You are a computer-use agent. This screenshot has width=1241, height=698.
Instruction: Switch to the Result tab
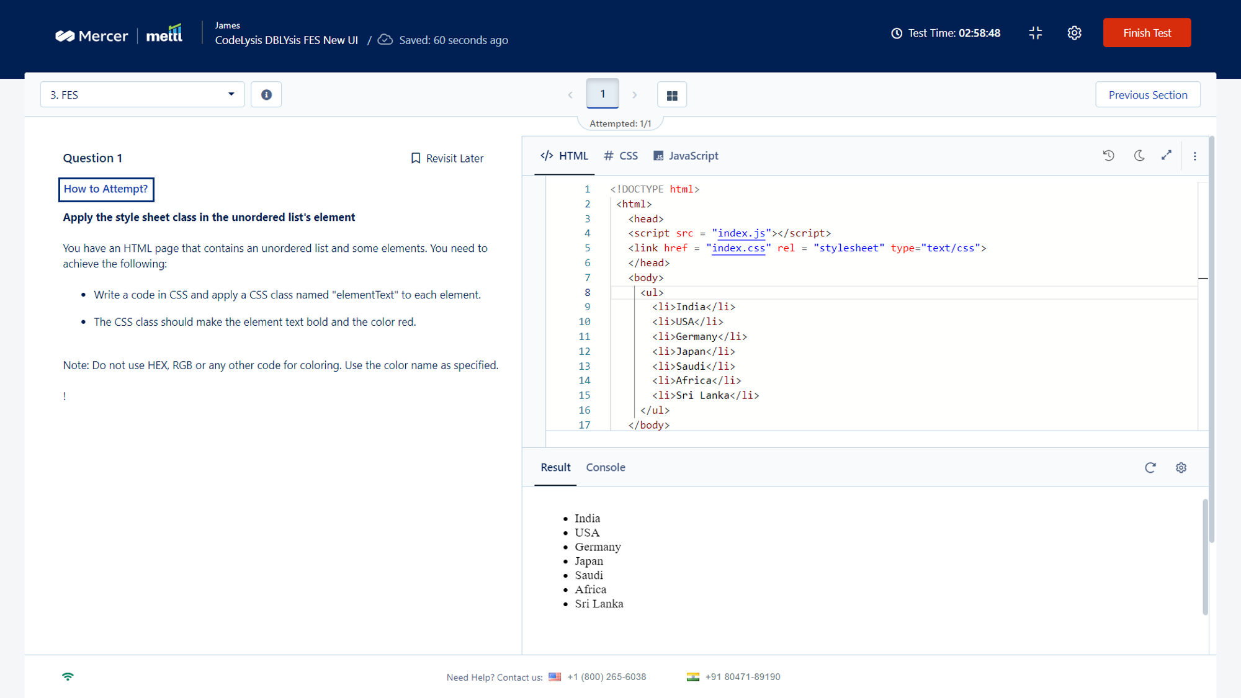coord(555,467)
